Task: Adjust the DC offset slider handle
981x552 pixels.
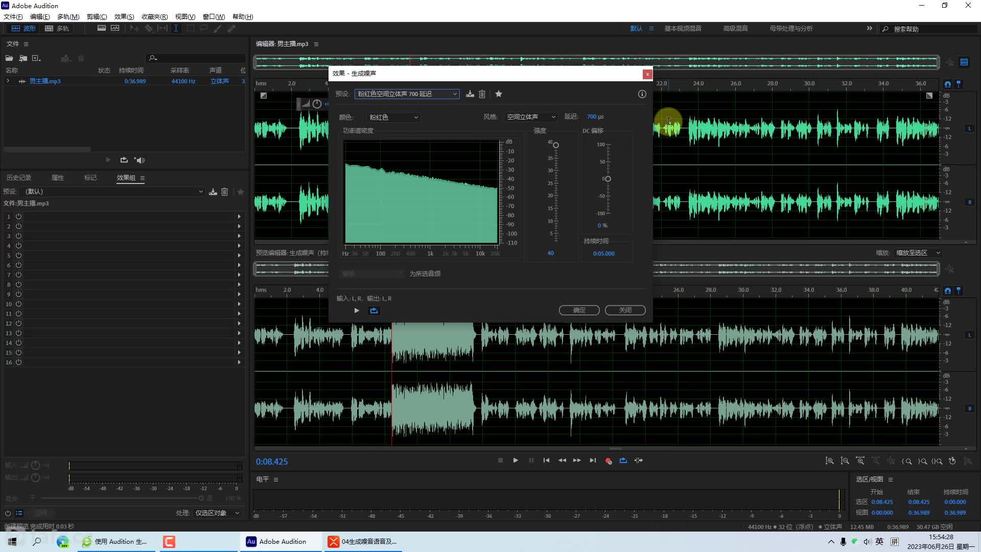Action: [x=608, y=179]
